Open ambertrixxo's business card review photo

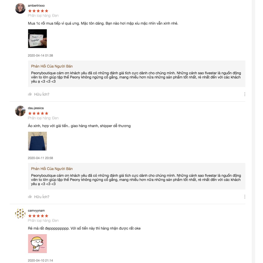(x=37, y=39)
